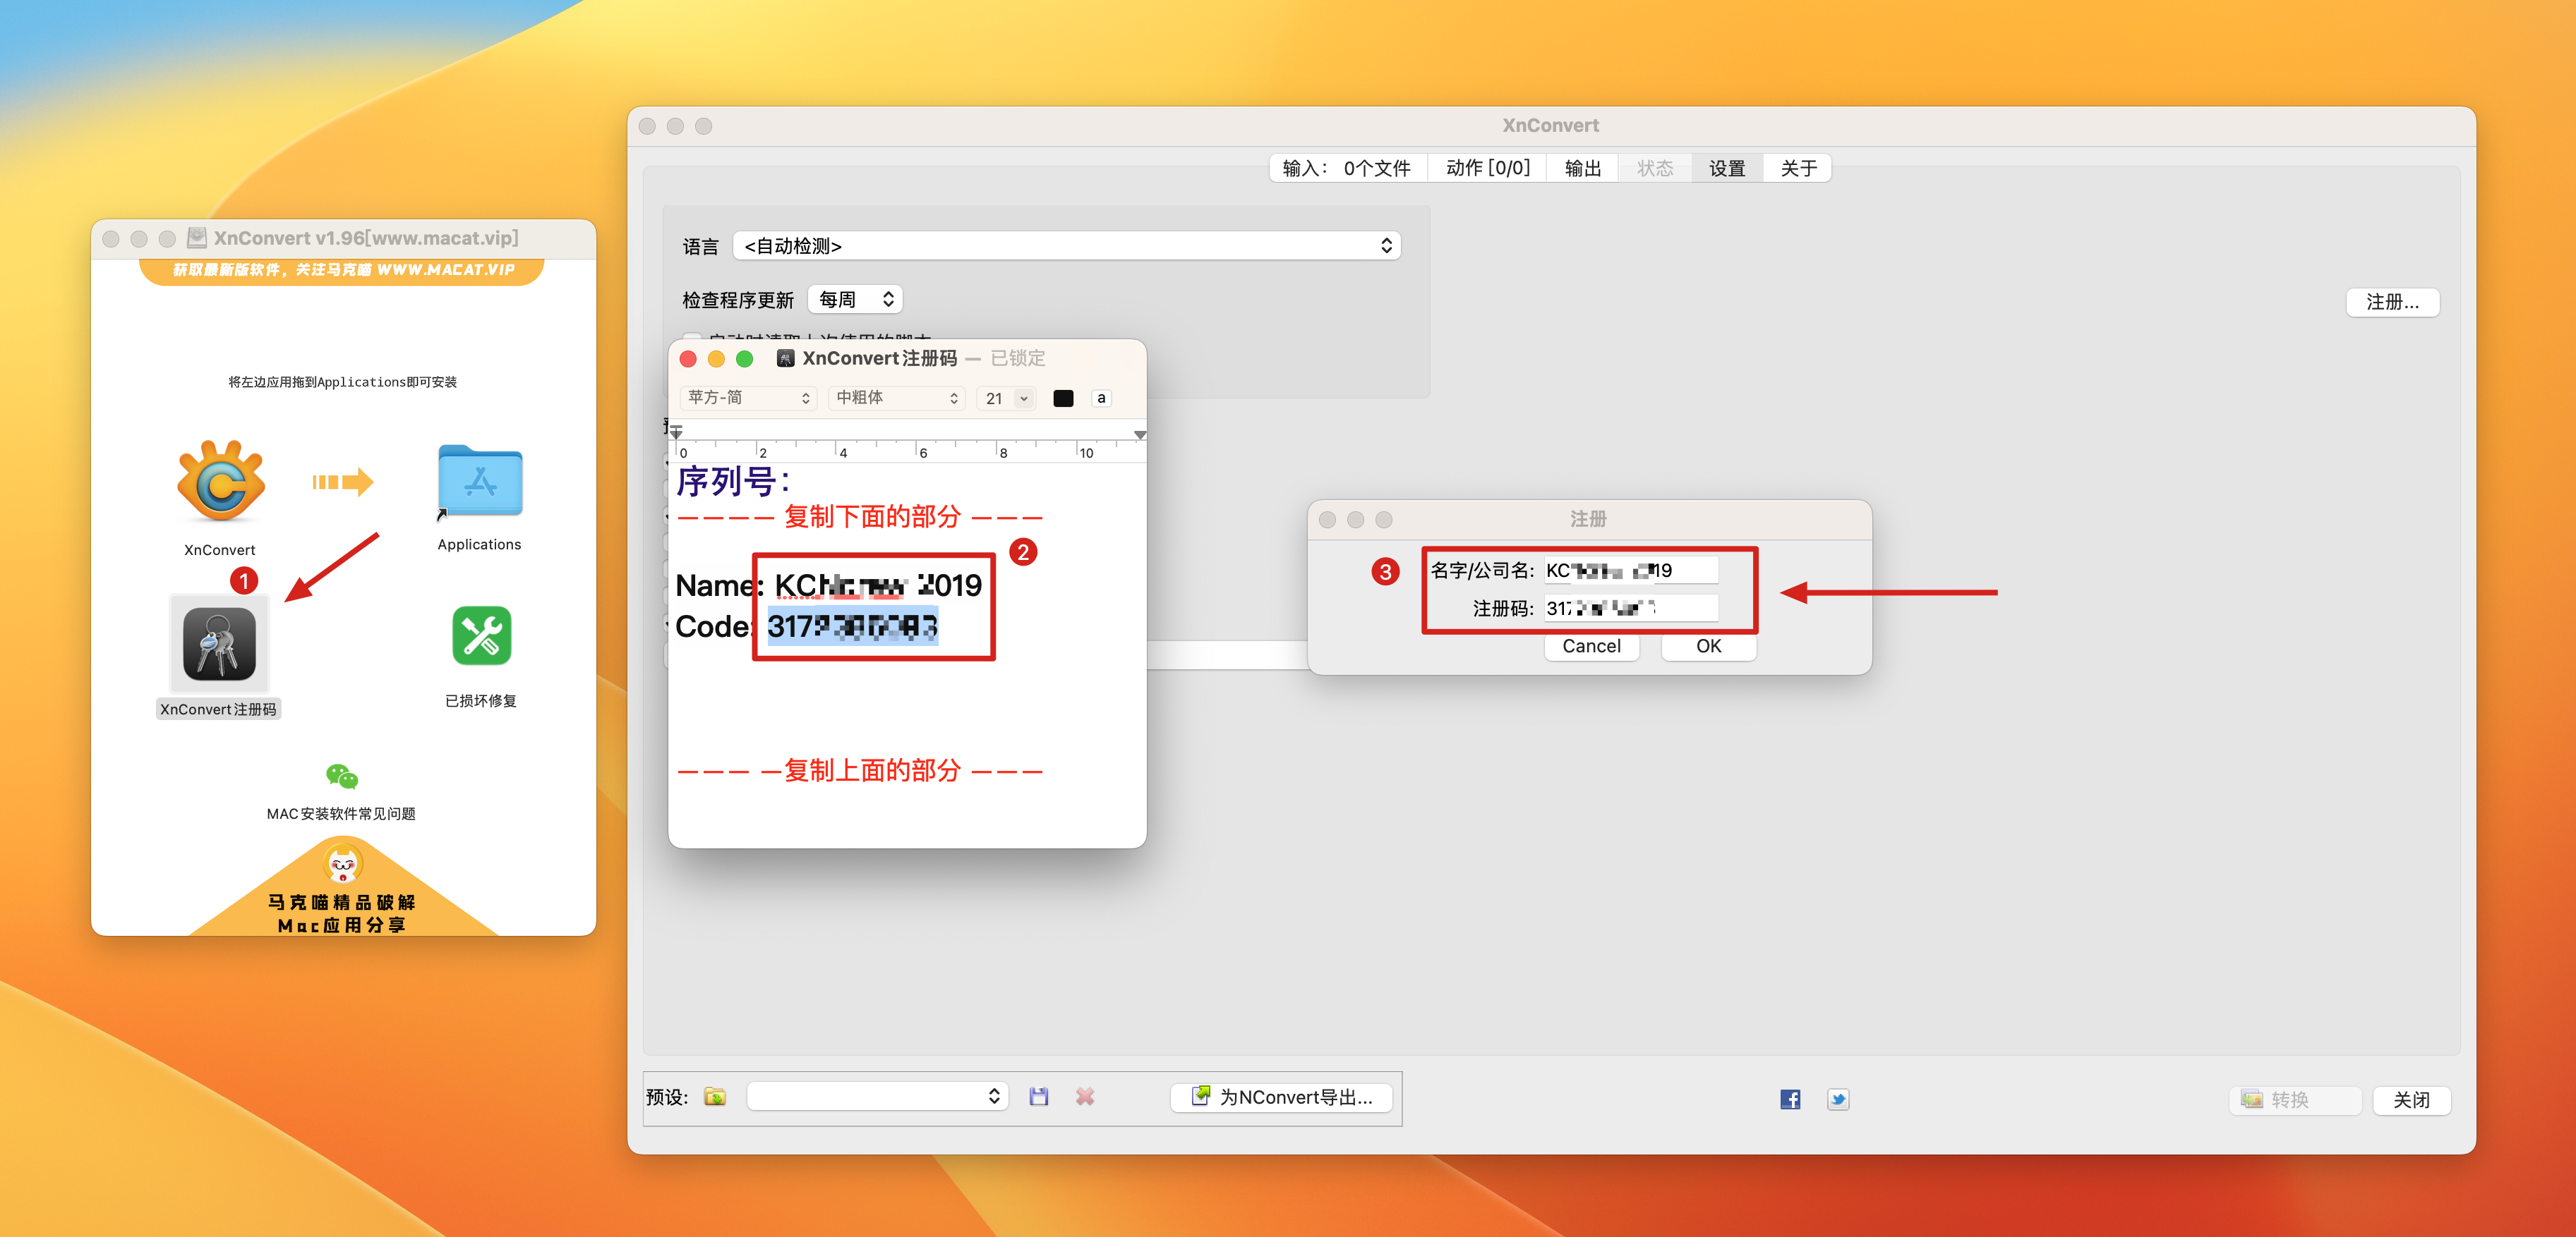This screenshot has width=2576, height=1237.
Task: Open the 苹方-简 font family dropdown
Action: pyautogui.click(x=748, y=398)
